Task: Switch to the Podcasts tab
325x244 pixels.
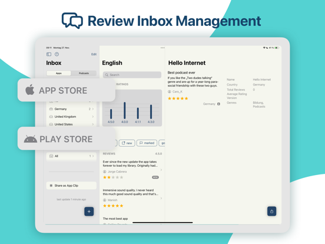Action: 84,73
